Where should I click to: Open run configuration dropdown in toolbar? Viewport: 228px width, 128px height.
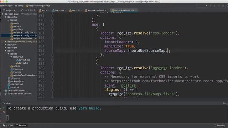[x=202, y=6]
